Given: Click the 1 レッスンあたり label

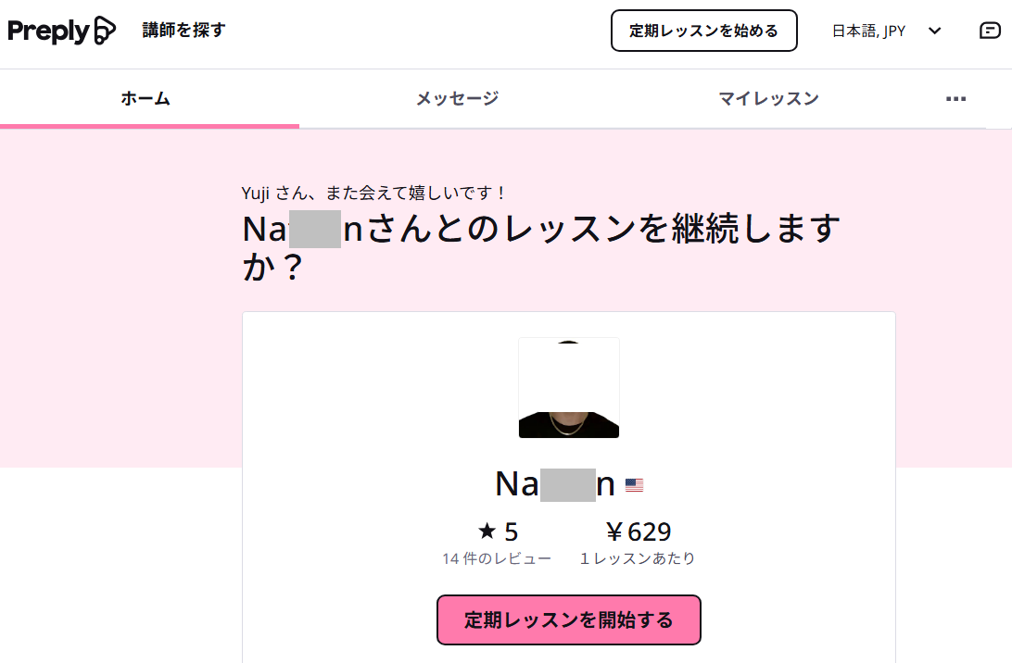Looking at the screenshot, I should click(x=638, y=558).
